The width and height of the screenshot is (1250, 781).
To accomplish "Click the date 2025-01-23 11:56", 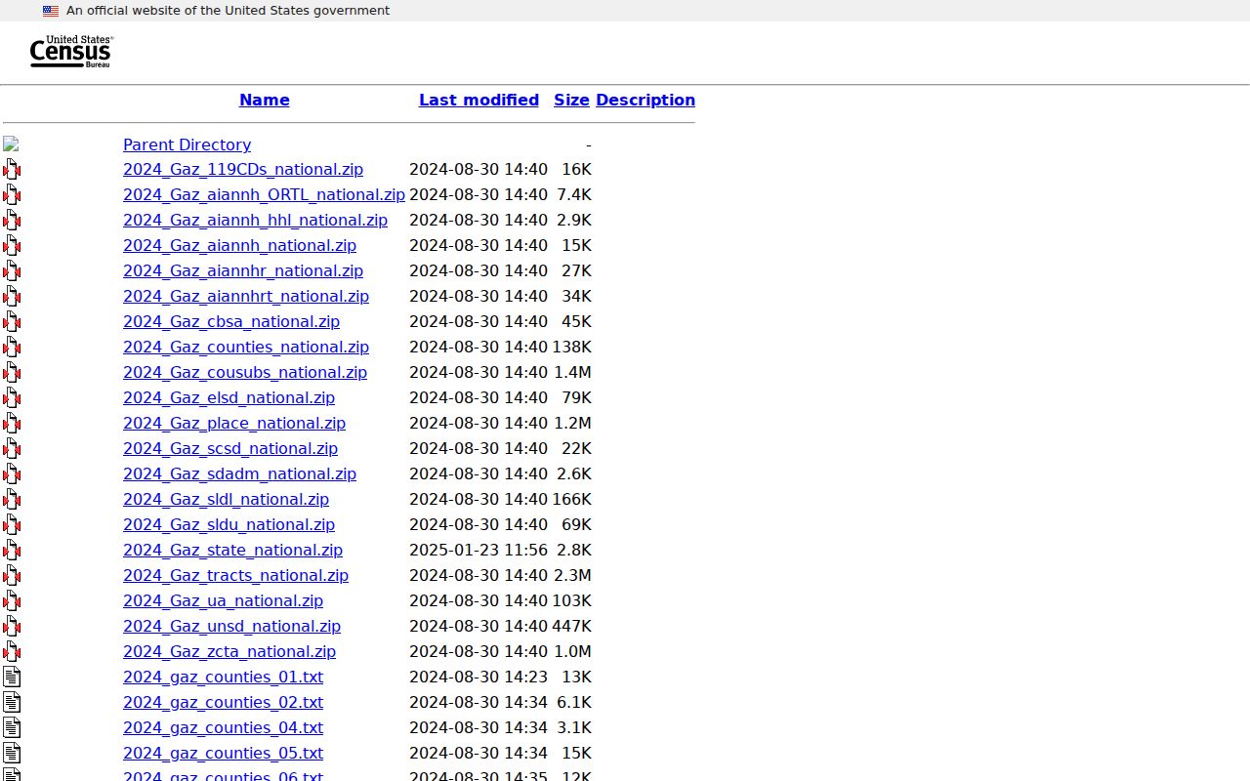I will [x=479, y=551].
